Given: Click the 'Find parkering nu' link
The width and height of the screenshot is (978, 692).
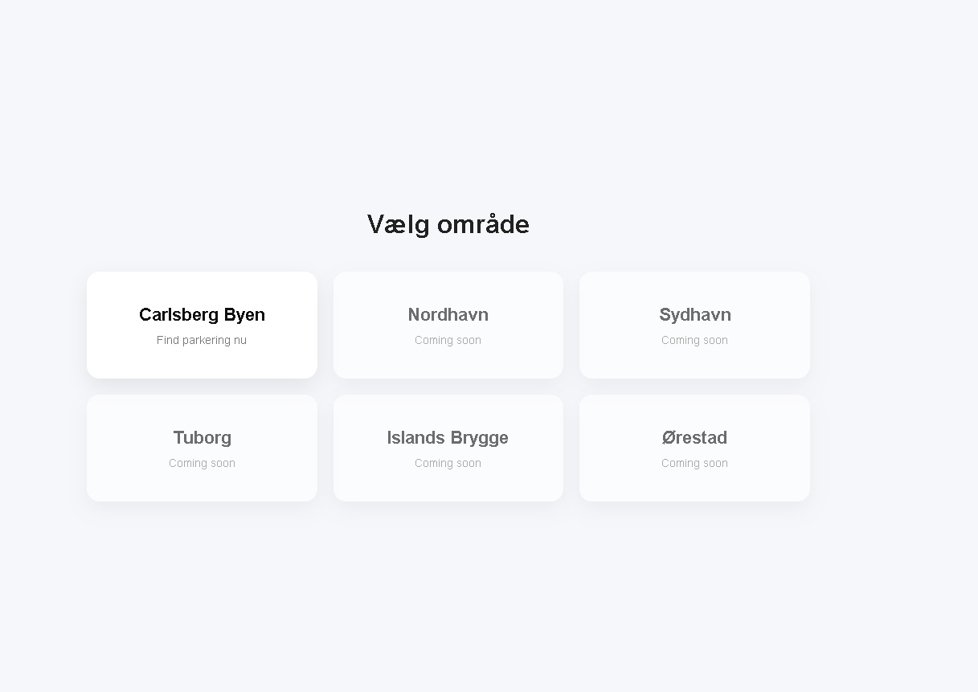Looking at the screenshot, I should (202, 340).
